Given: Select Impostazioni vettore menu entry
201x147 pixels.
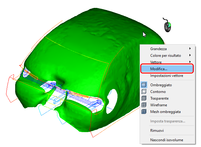Looking at the screenshot, I should coord(167,76).
